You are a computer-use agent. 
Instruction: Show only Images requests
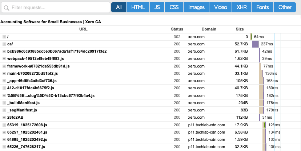click(196, 7)
